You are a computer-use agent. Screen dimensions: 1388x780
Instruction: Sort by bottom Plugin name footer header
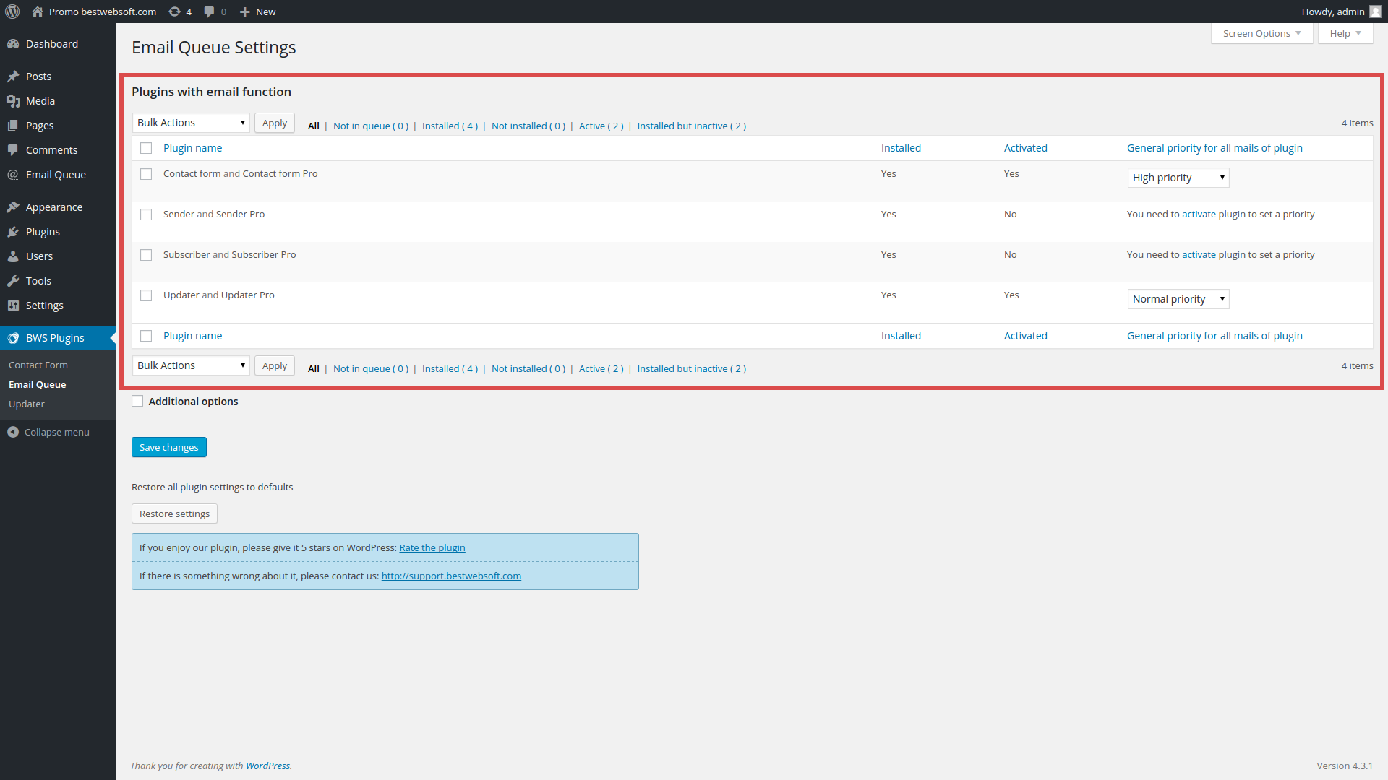pos(192,336)
